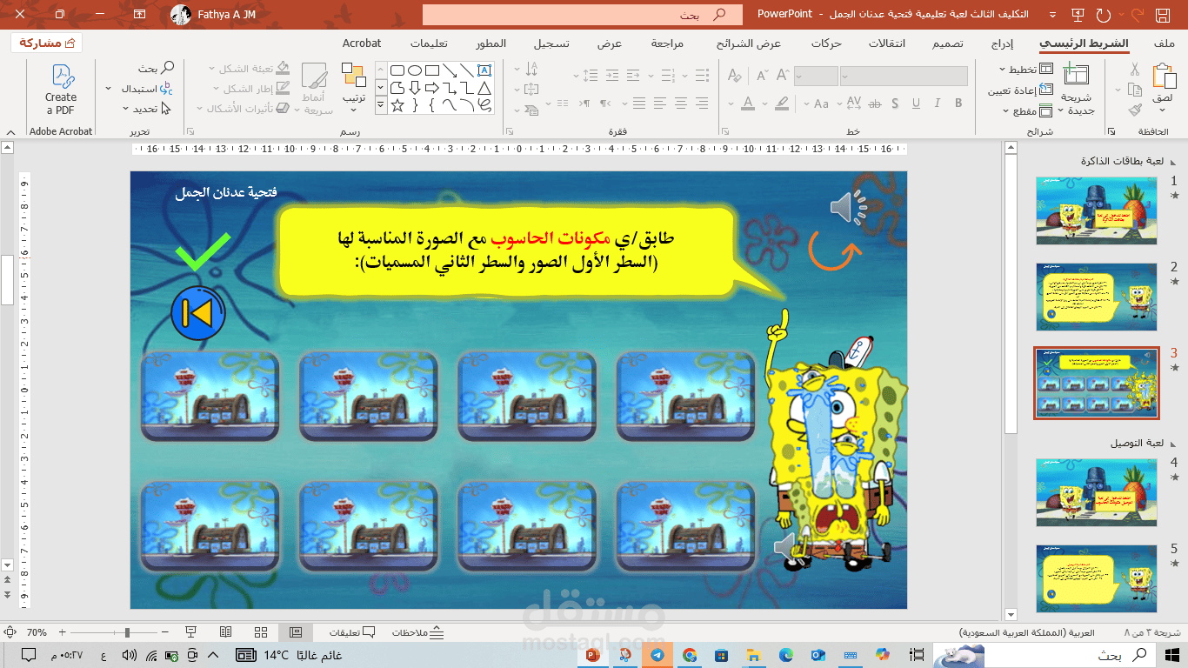Viewport: 1188px width, 668px height.
Task: Click the Share (مشاركة) button
Action: point(46,43)
